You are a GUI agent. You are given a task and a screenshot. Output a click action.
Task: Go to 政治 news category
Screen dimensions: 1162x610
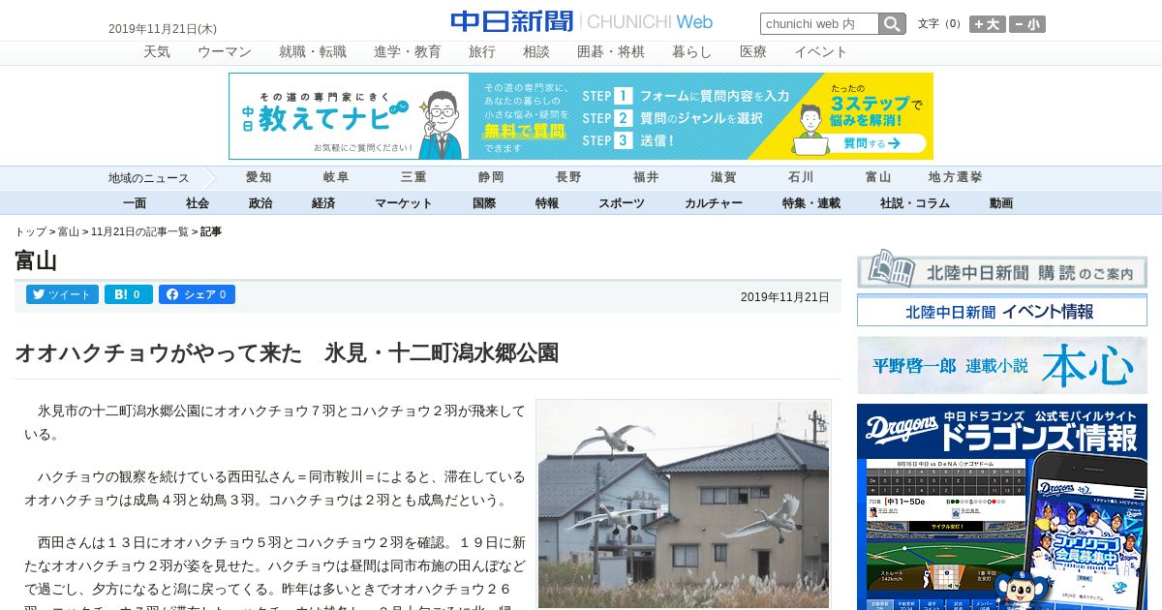(260, 203)
